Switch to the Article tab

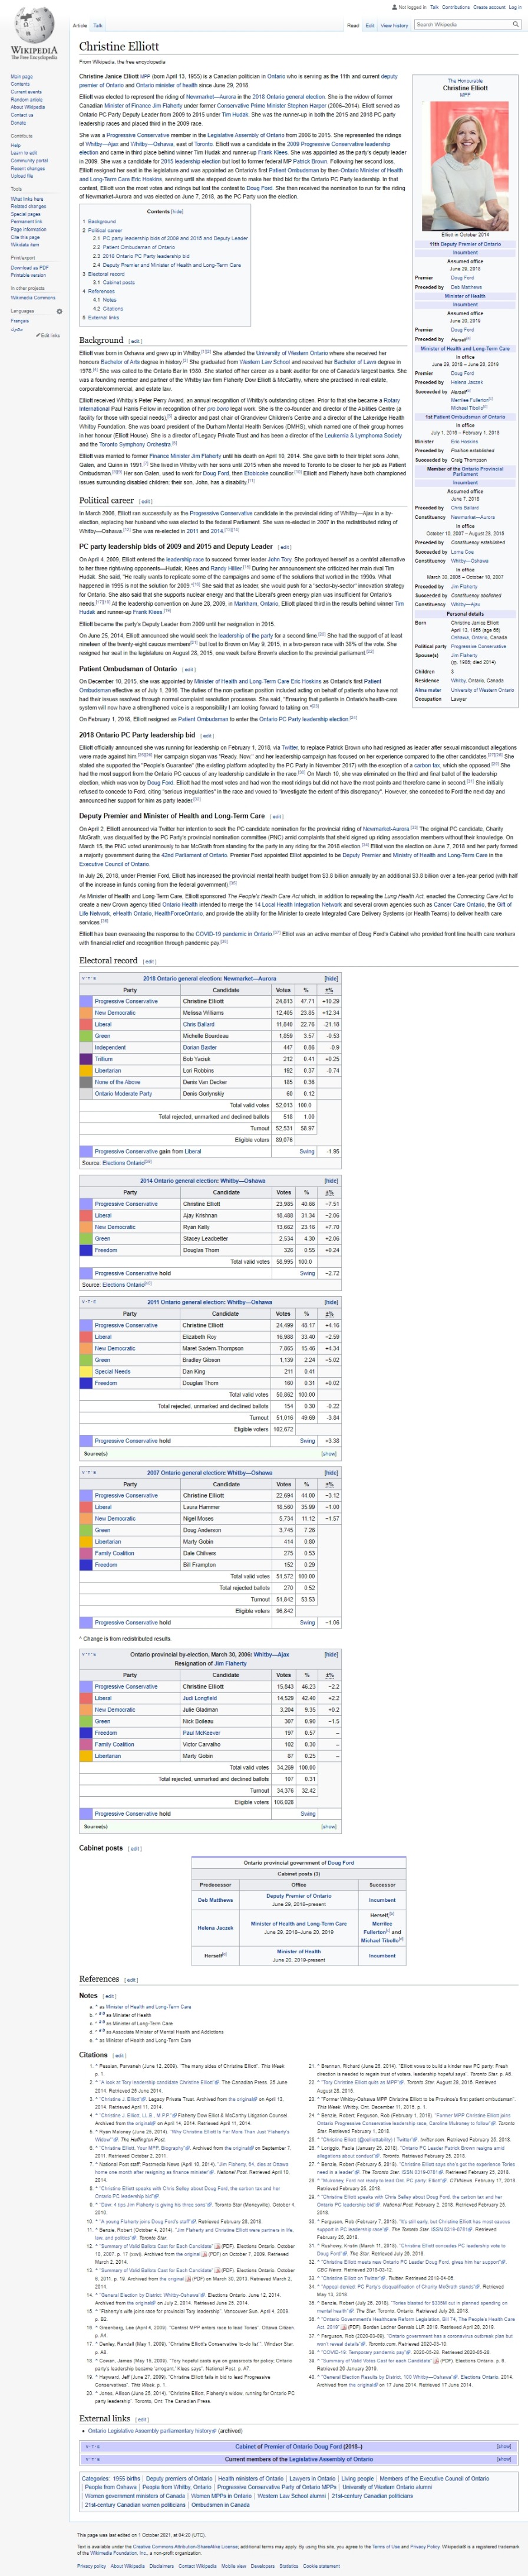click(x=80, y=25)
